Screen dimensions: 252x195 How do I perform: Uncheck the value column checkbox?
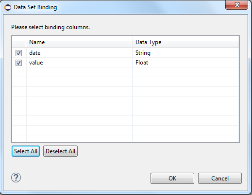click(18, 63)
